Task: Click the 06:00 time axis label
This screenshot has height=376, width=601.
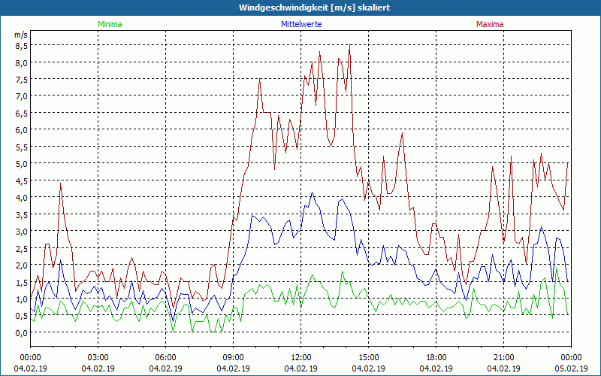Action: pos(165,358)
